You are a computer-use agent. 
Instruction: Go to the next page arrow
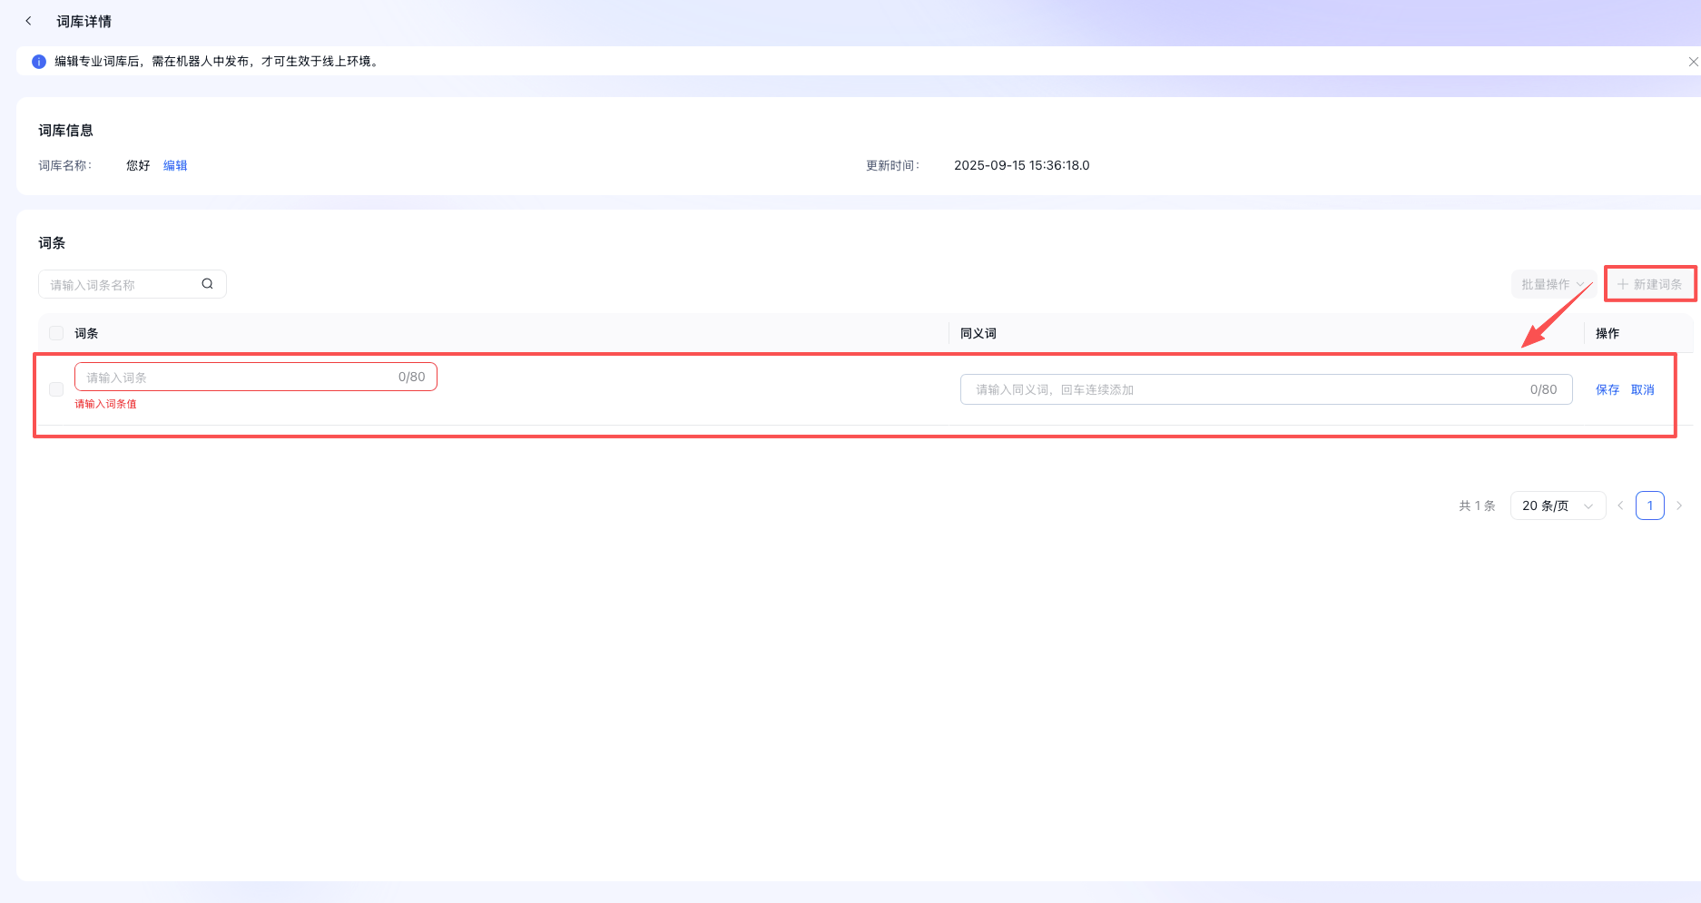click(x=1679, y=505)
